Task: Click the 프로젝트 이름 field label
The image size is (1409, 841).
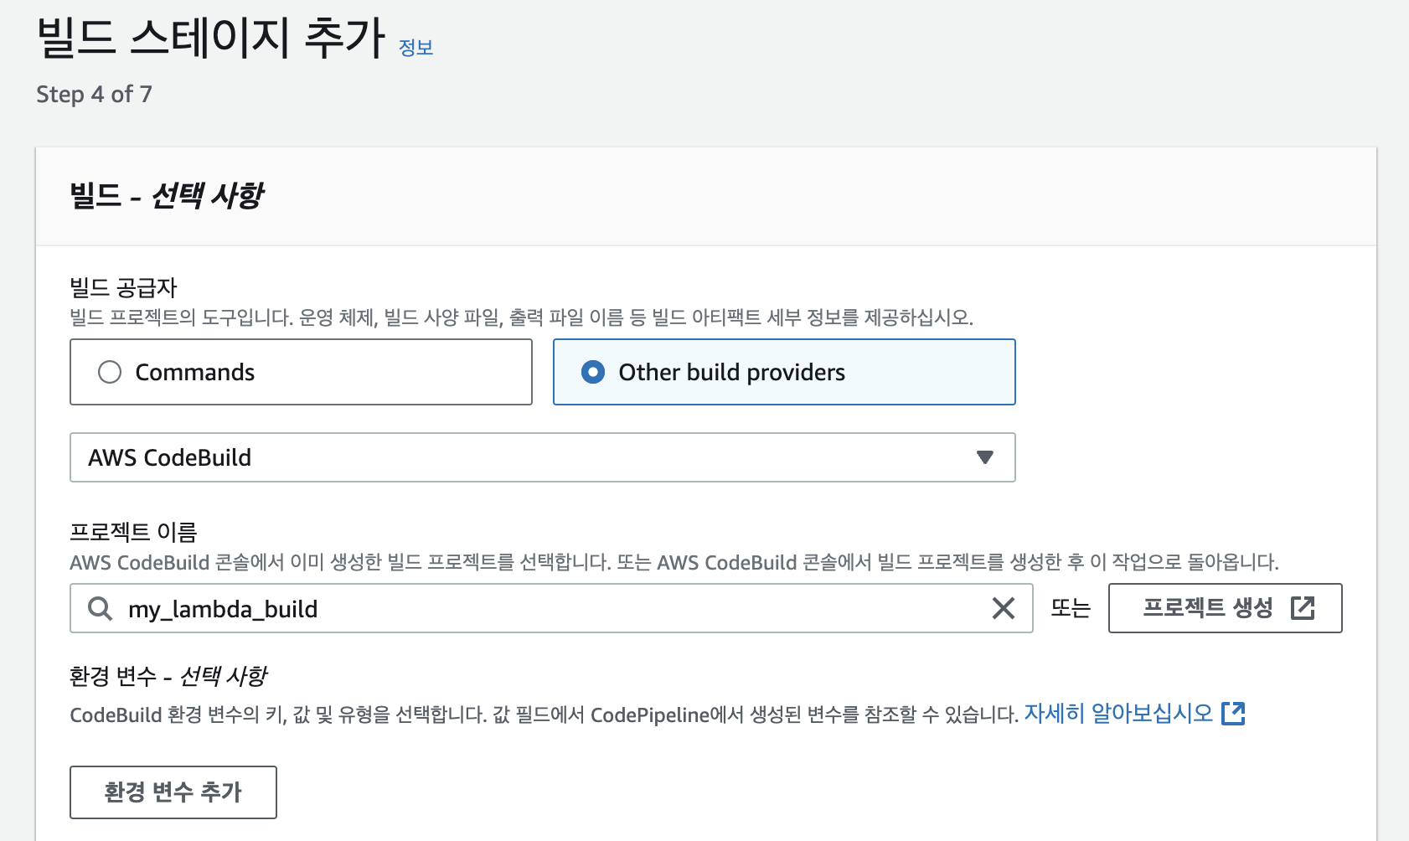Action: pos(133,532)
